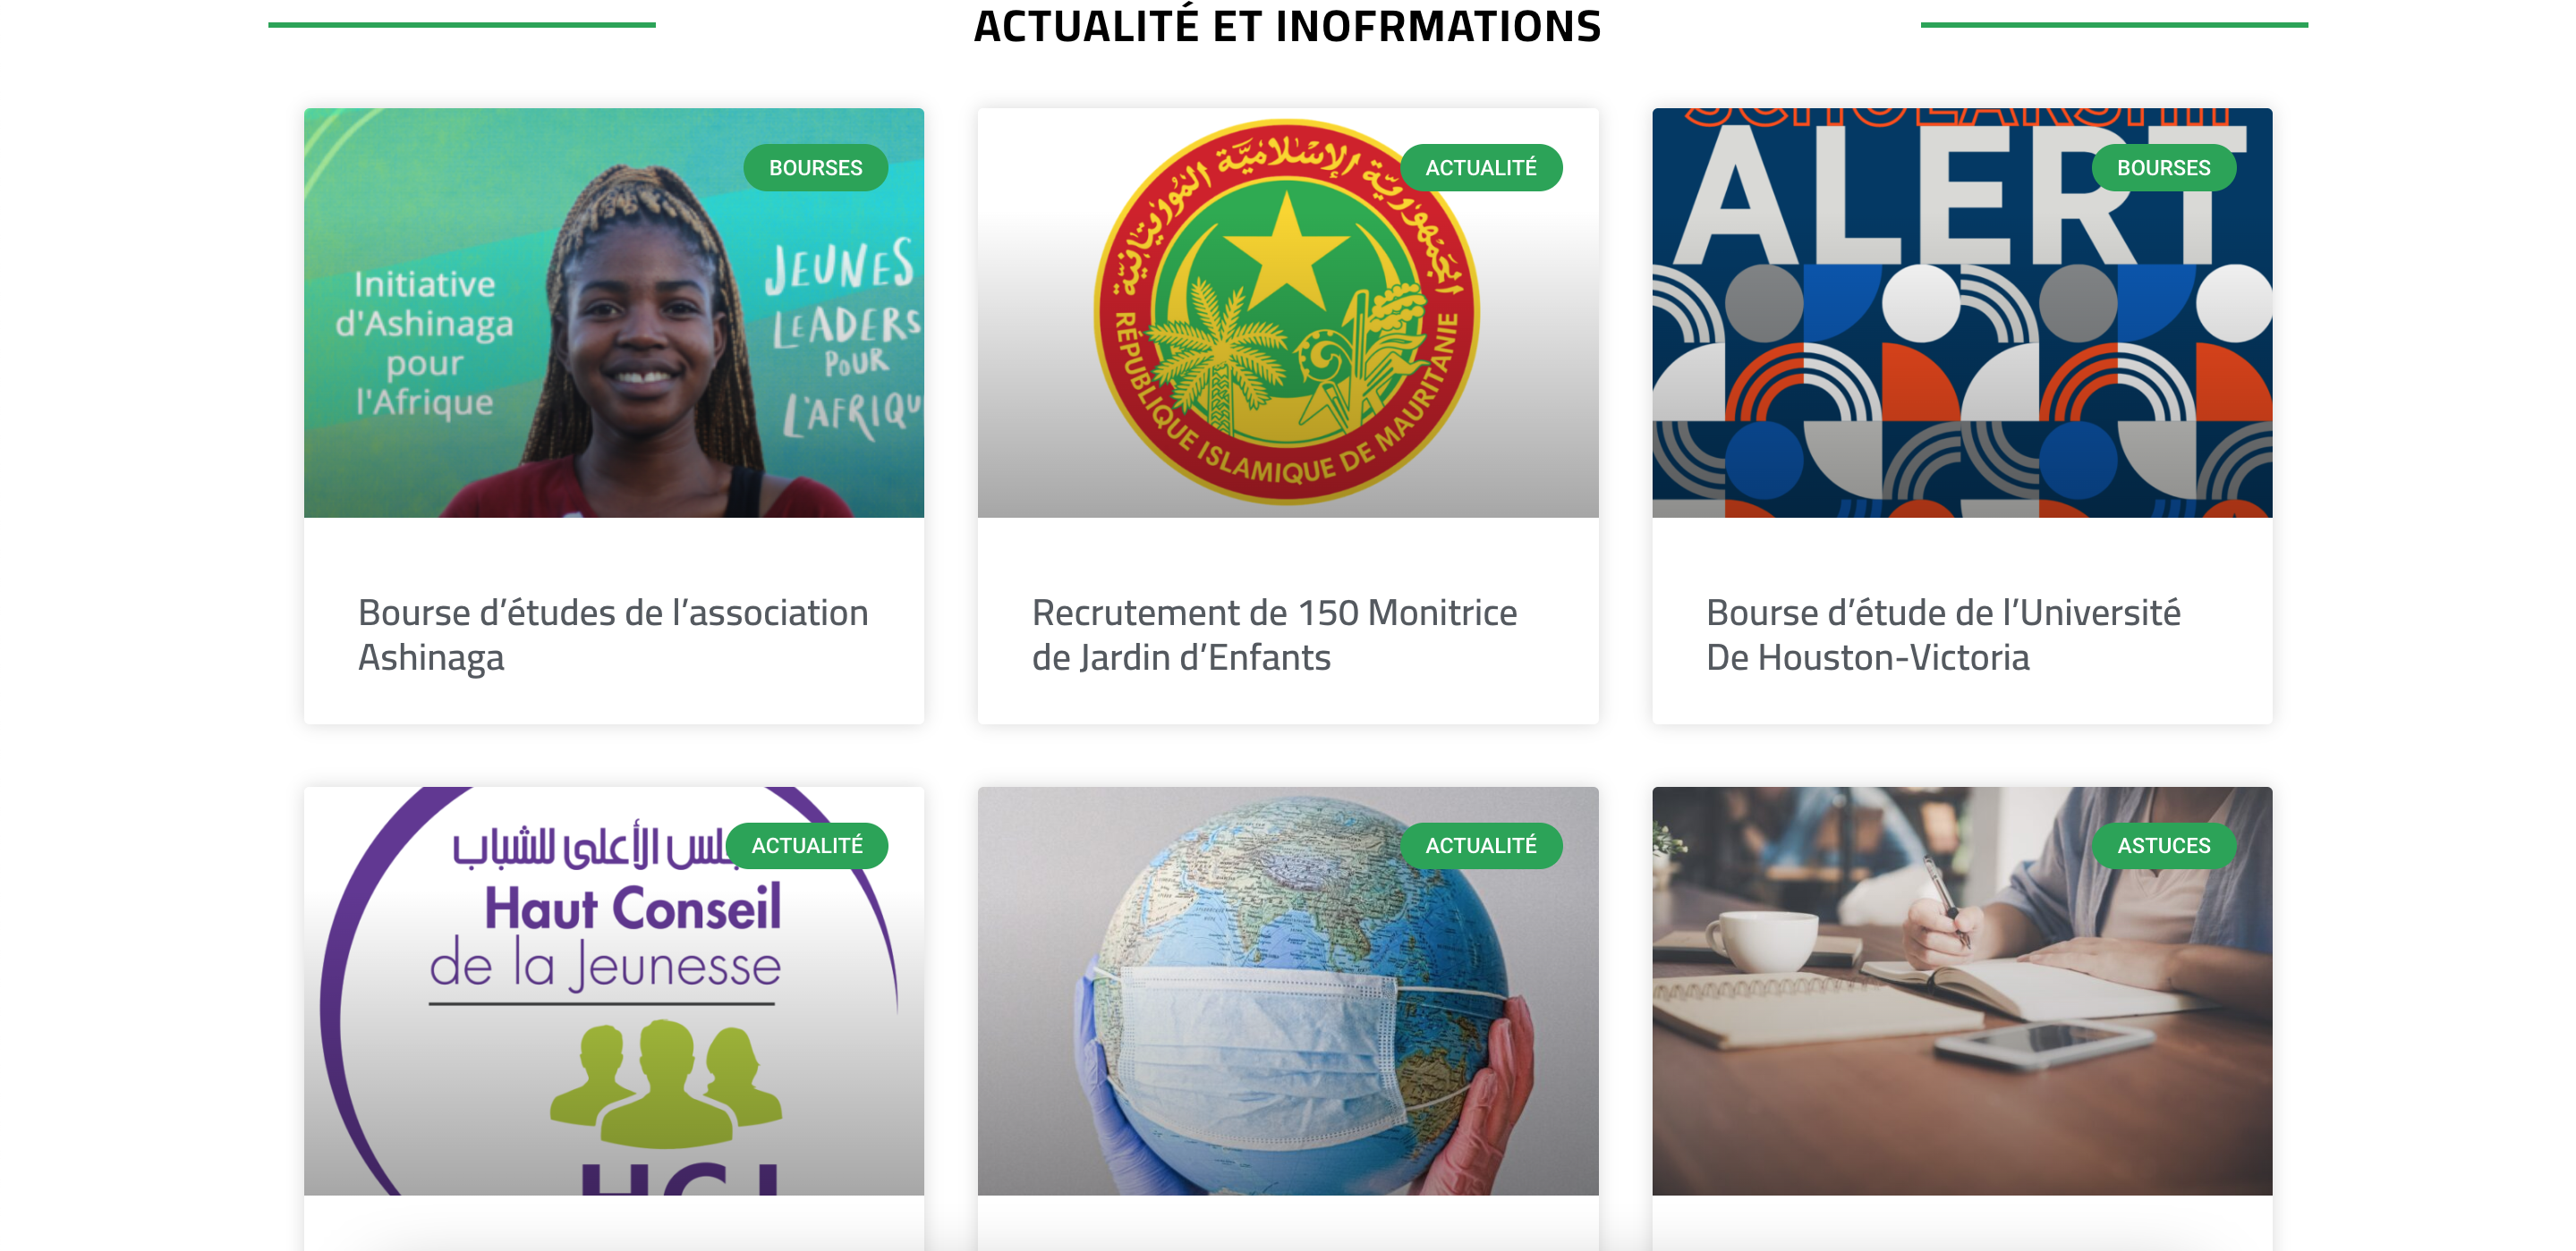The width and height of the screenshot is (2576, 1251).
Task: Click BOURSES badge on Ashinaga card
Action: click(815, 168)
